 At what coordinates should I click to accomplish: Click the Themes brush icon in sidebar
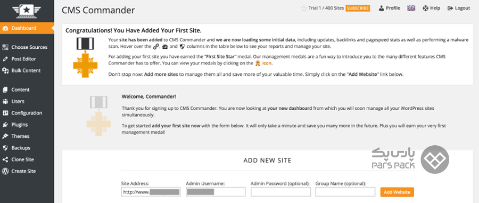(x=5, y=136)
